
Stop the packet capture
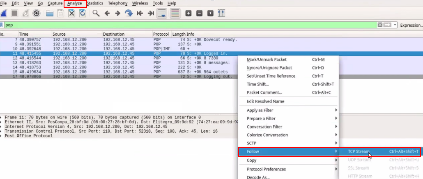[14, 13]
